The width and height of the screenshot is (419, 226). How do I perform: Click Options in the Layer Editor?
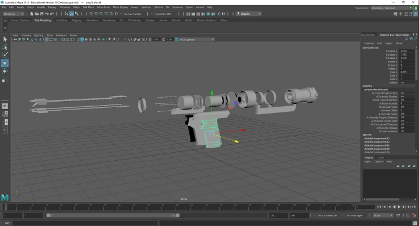[379, 161]
